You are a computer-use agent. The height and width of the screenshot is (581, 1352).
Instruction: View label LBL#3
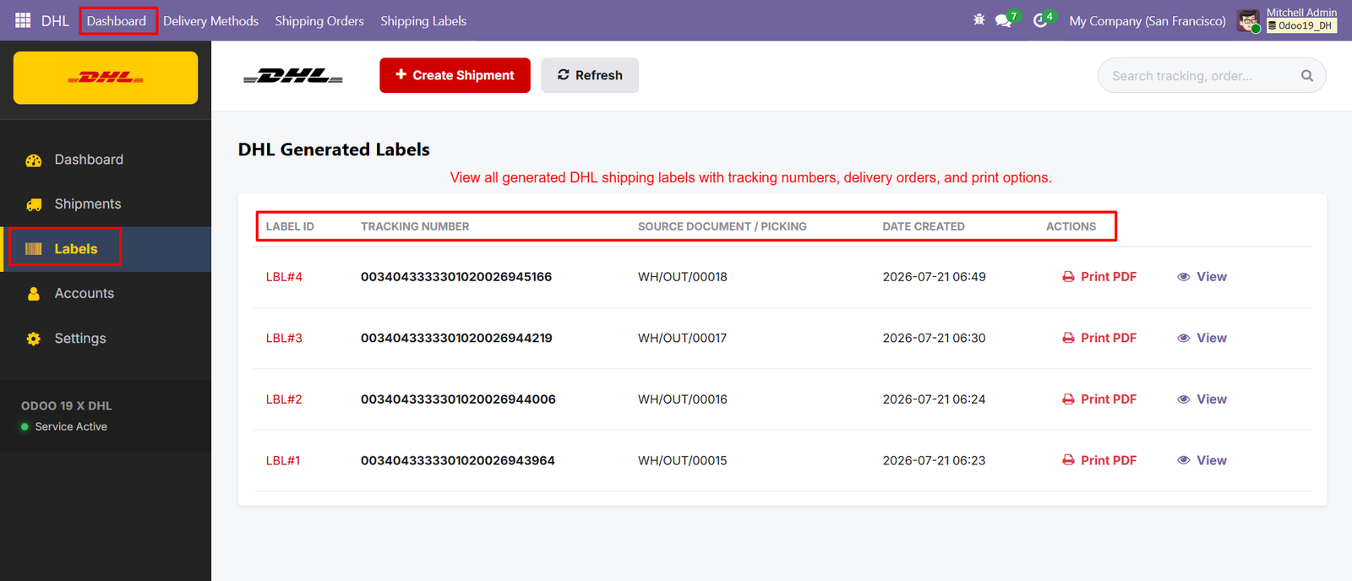pyautogui.click(x=1202, y=338)
